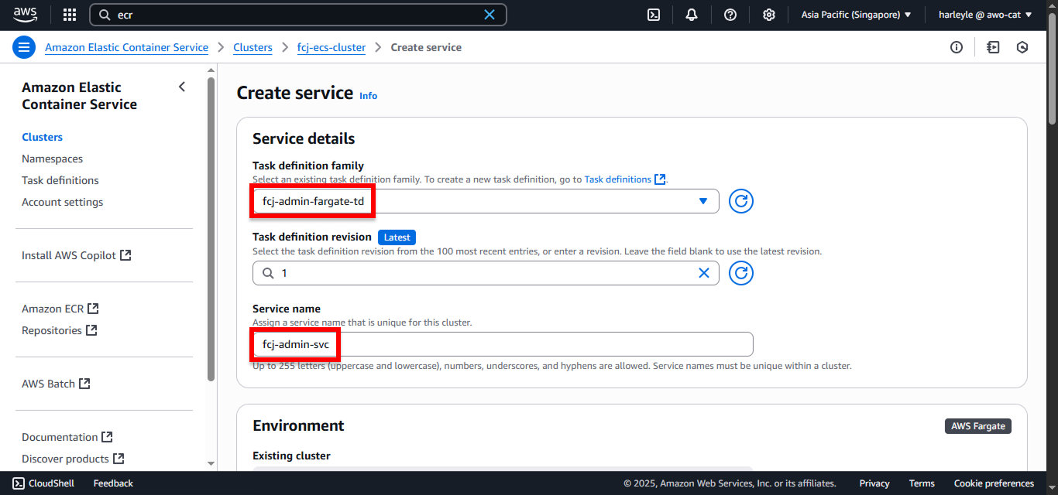This screenshot has height=495, width=1058.
Task: Click the Task definition revision search field
Action: pyautogui.click(x=486, y=273)
